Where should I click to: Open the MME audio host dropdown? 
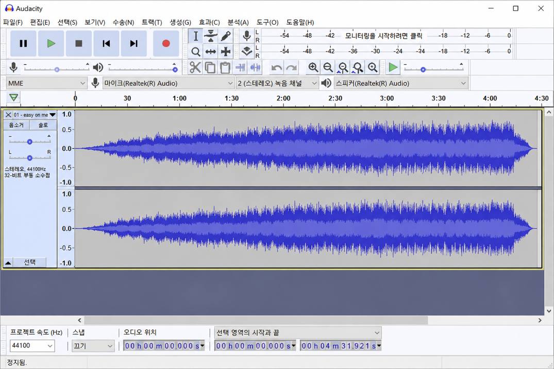pos(46,83)
